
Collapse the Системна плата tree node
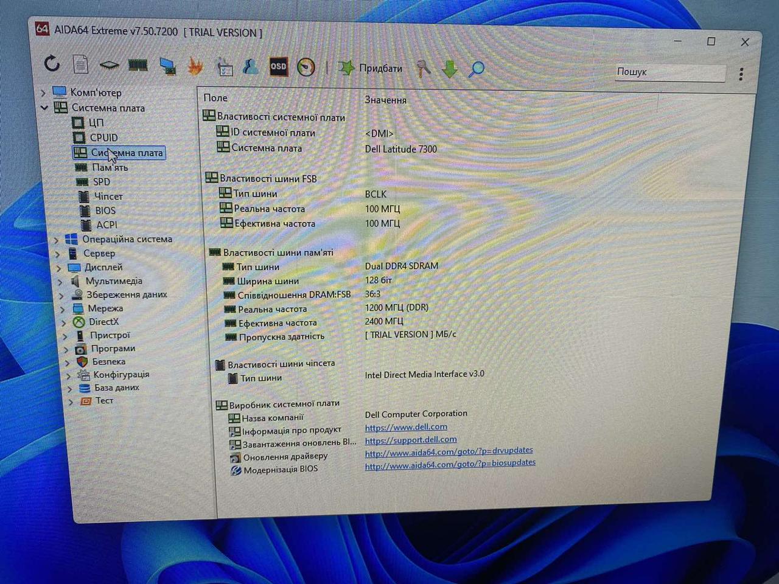point(44,108)
